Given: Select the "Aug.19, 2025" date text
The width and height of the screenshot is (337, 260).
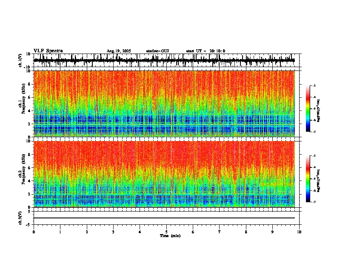Looking at the screenshot, I should pyautogui.click(x=119, y=51).
